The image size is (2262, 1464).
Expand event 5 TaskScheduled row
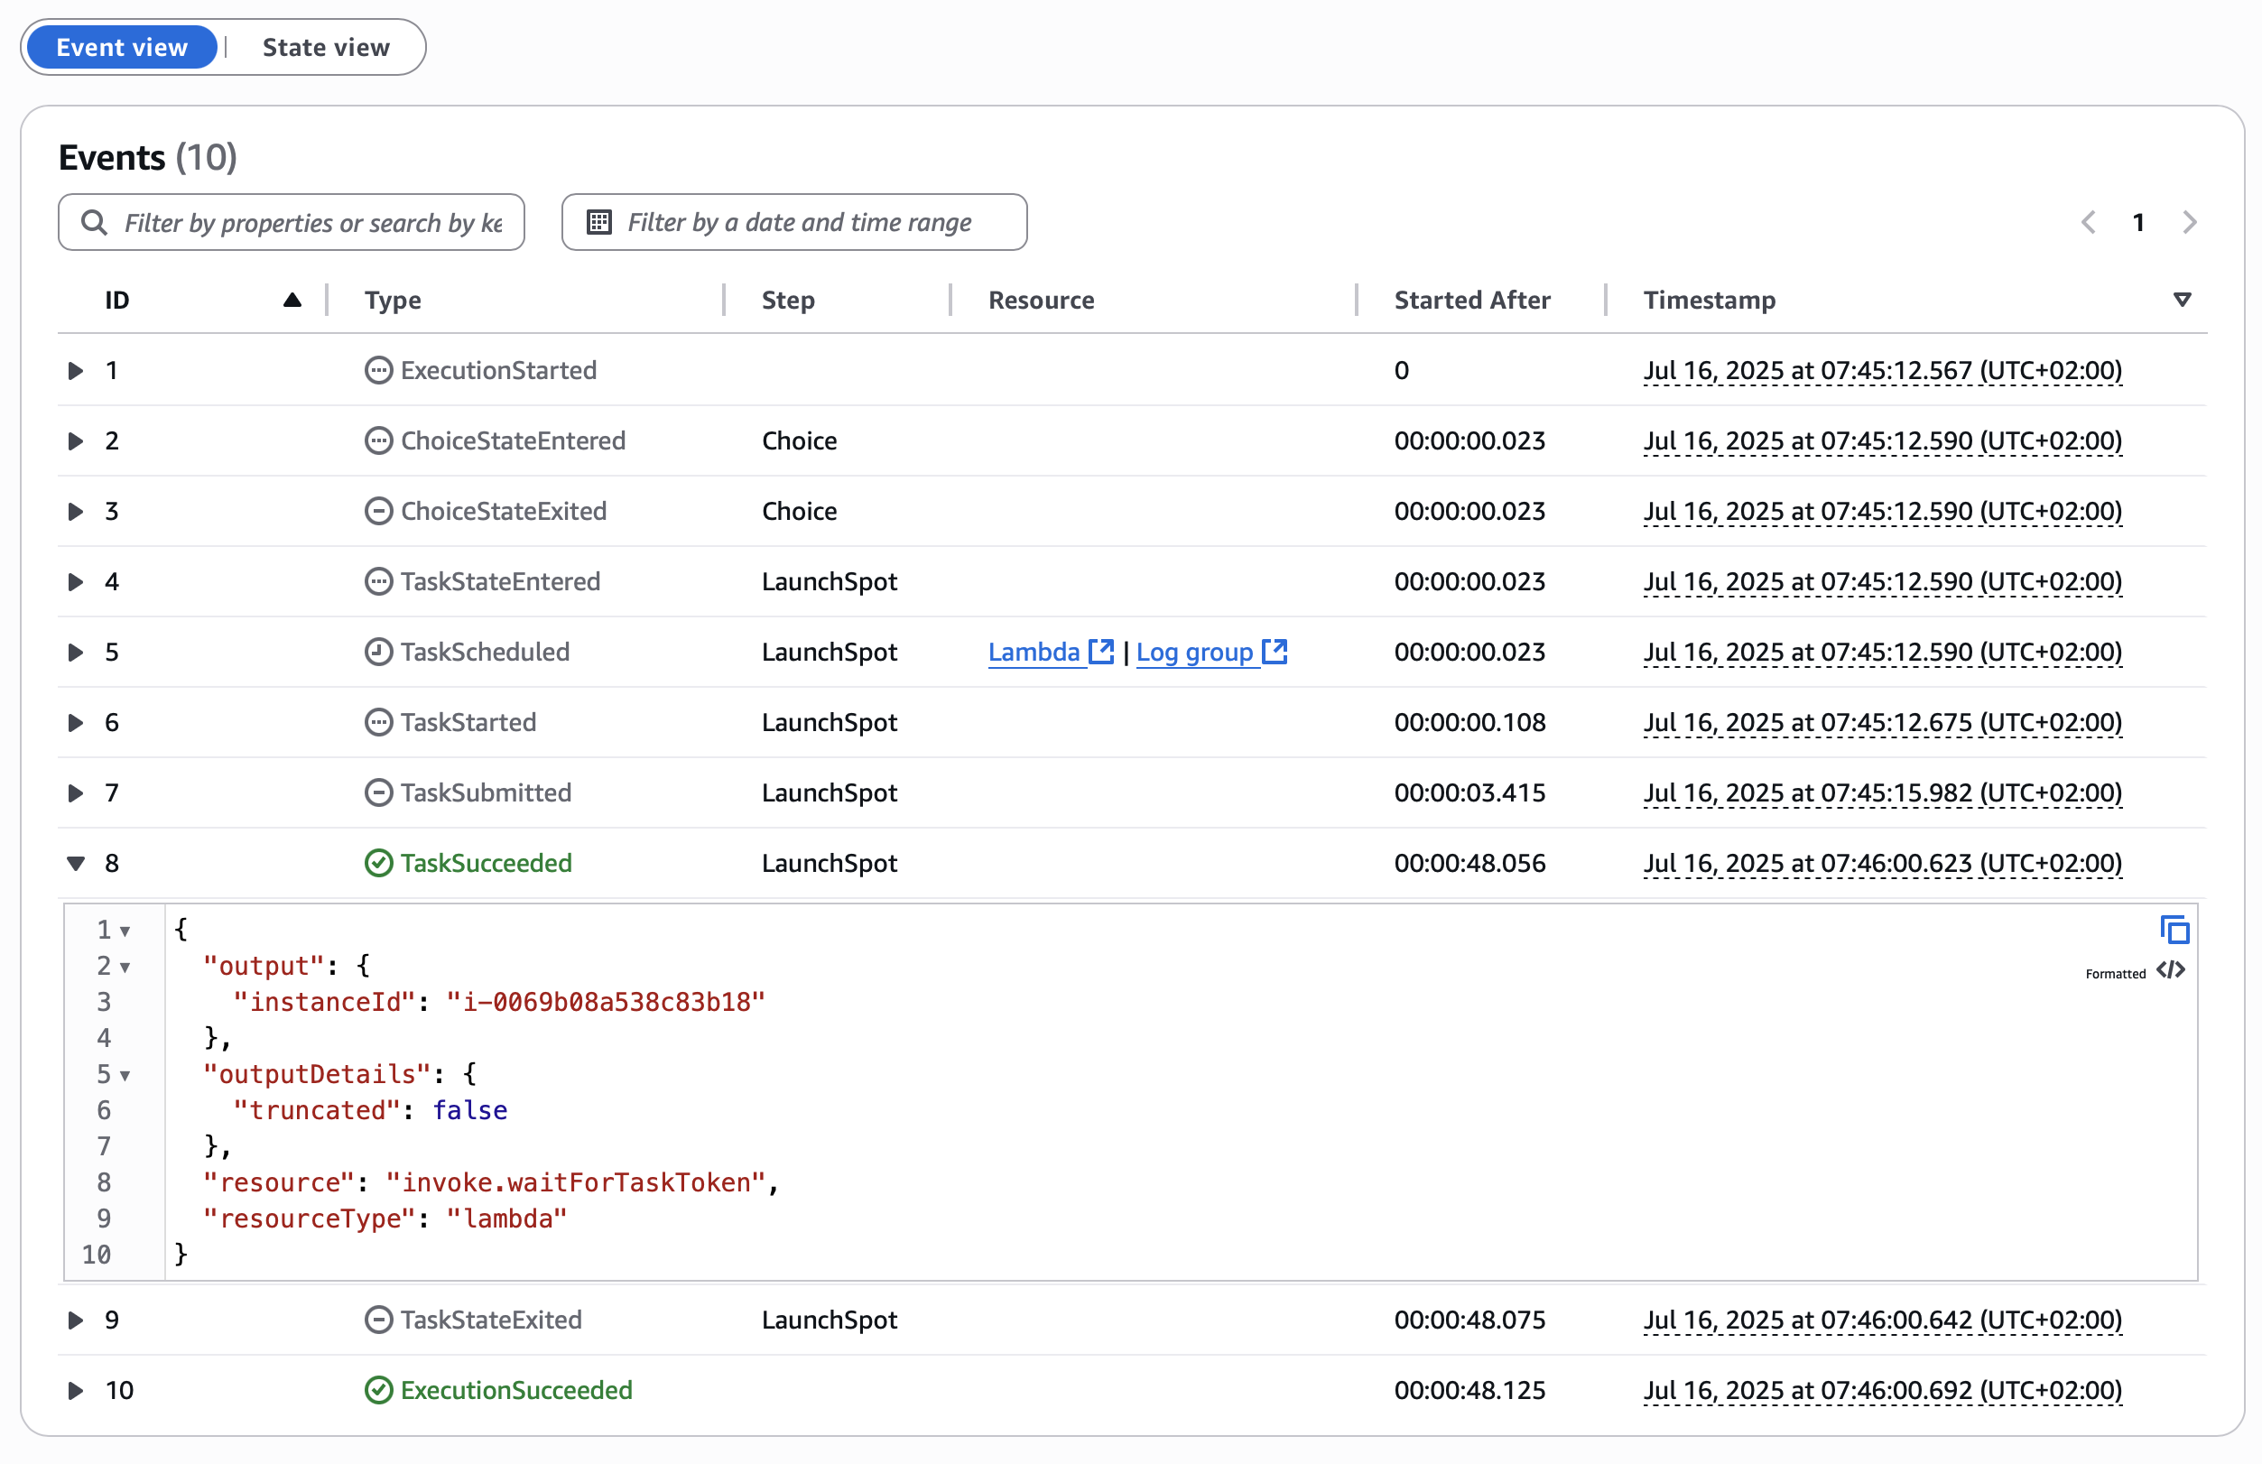point(75,653)
